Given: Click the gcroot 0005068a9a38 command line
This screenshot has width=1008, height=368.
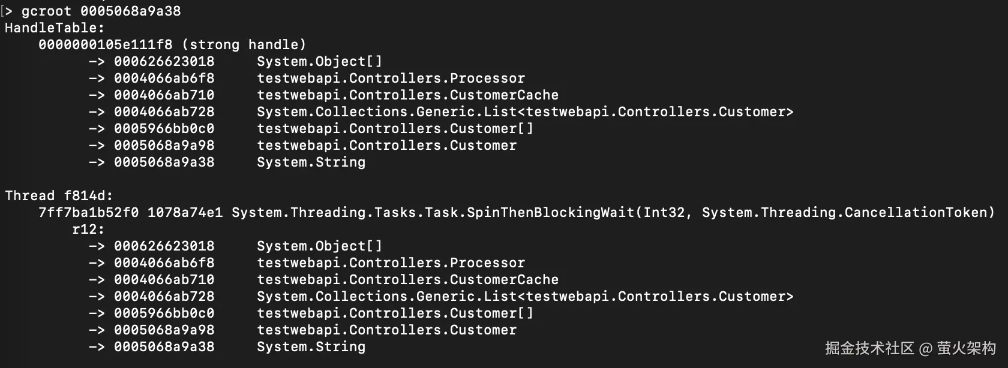Looking at the screenshot, I should pyautogui.click(x=101, y=11).
